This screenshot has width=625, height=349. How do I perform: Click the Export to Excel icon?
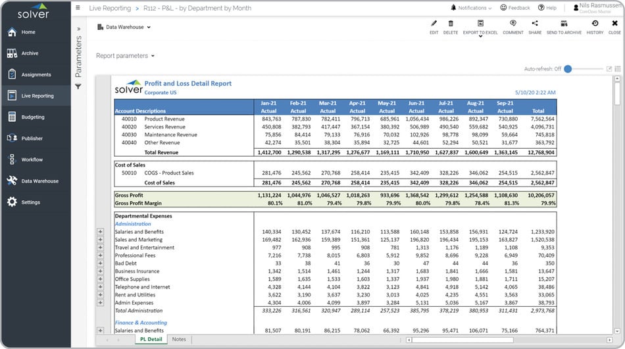[480, 24]
